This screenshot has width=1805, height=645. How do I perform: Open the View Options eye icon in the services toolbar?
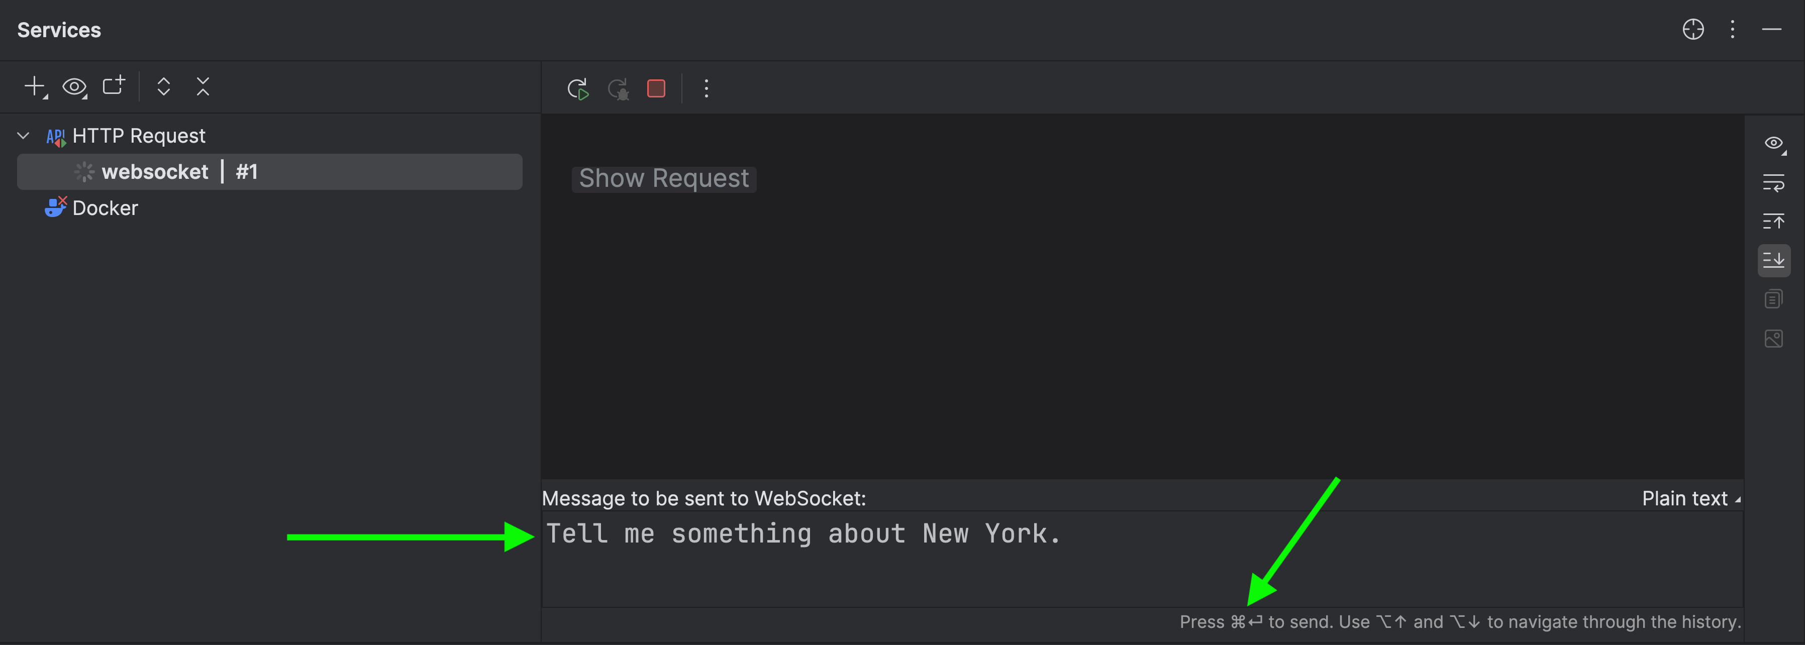(74, 87)
